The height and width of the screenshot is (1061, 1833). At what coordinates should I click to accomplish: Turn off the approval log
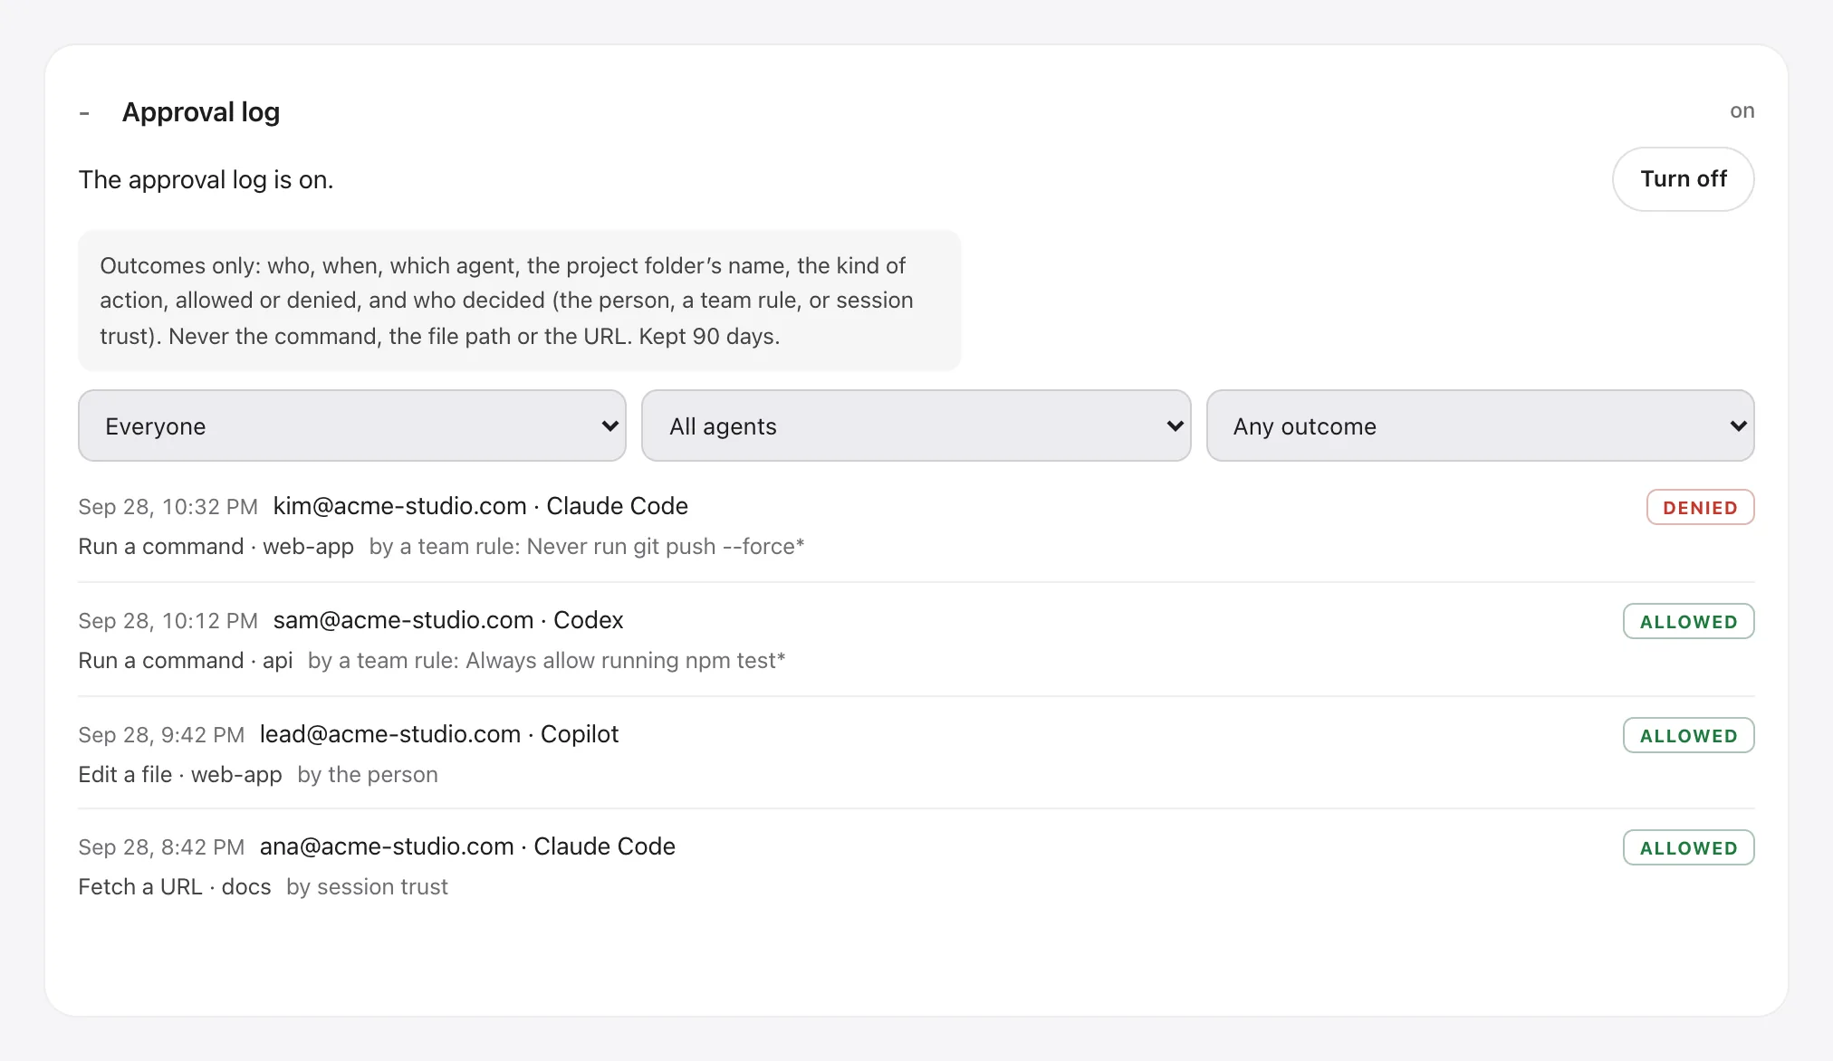(x=1683, y=179)
